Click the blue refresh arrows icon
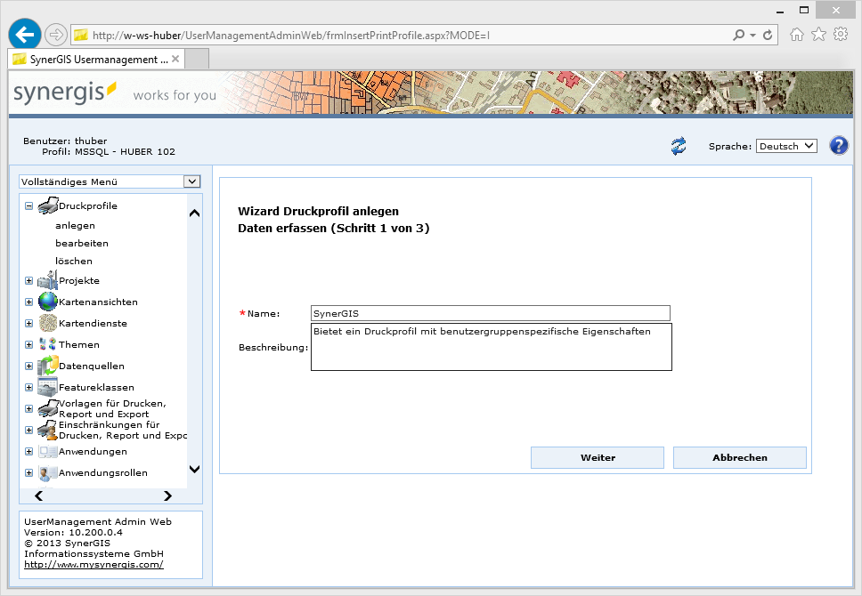 click(x=679, y=147)
